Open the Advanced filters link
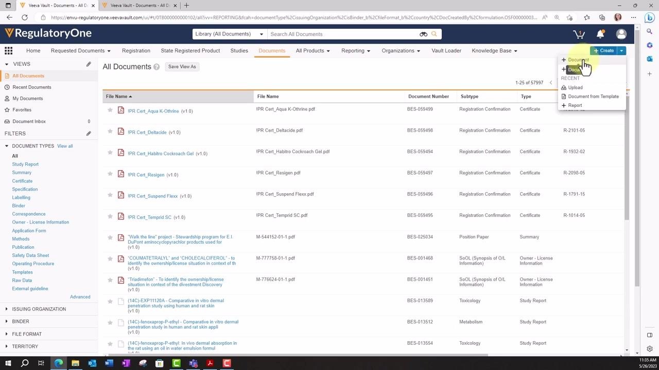 coord(80,297)
